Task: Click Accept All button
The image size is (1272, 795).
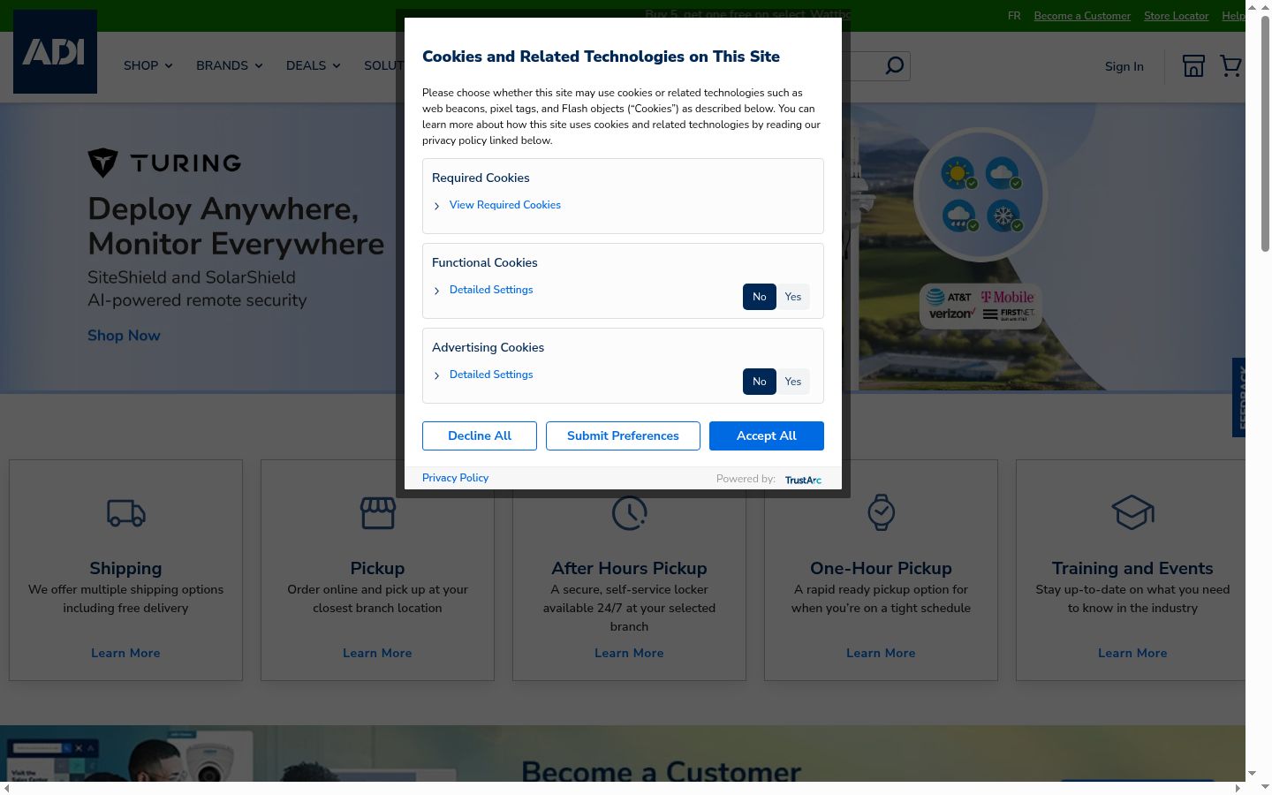Action: [x=767, y=435]
